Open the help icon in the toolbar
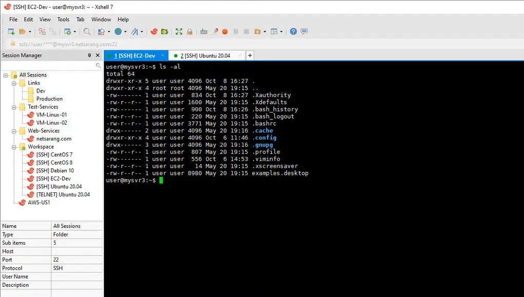The height and width of the screenshot is (297, 524). click(293, 31)
